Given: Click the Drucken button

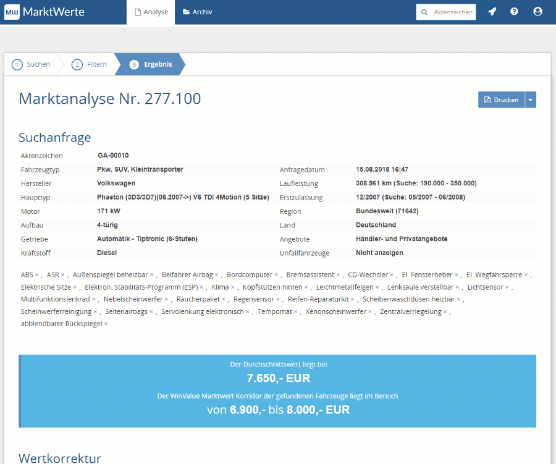Looking at the screenshot, I should tap(502, 99).
